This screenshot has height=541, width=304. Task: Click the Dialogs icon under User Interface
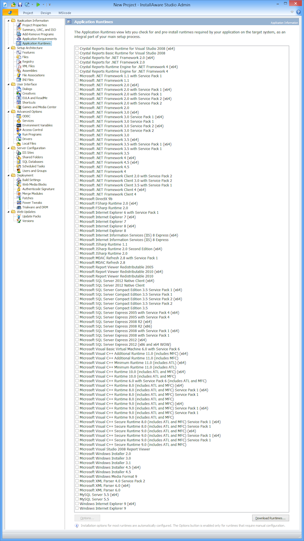click(19, 89)
